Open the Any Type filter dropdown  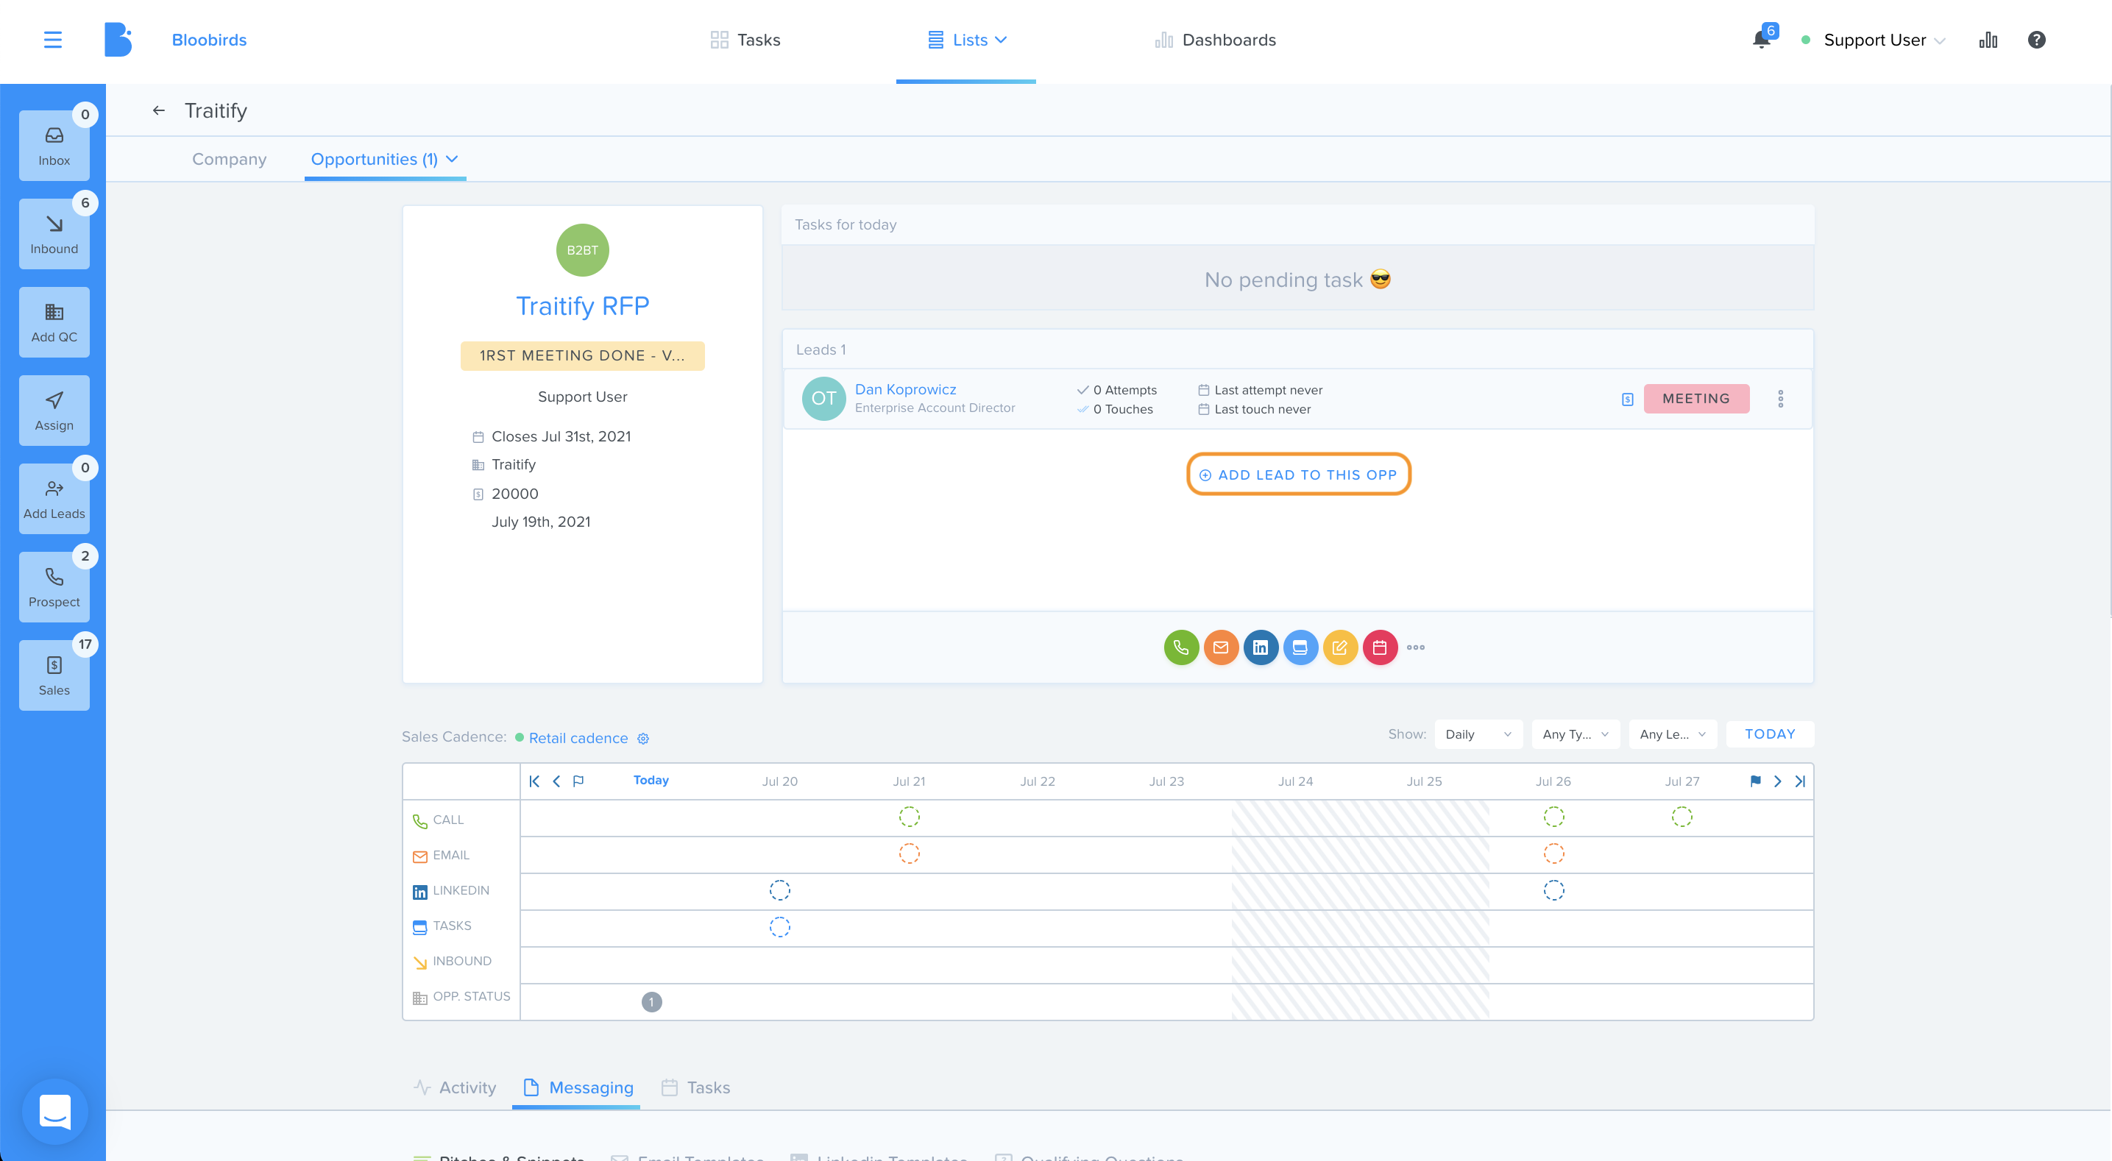[x=1575, y=735]
